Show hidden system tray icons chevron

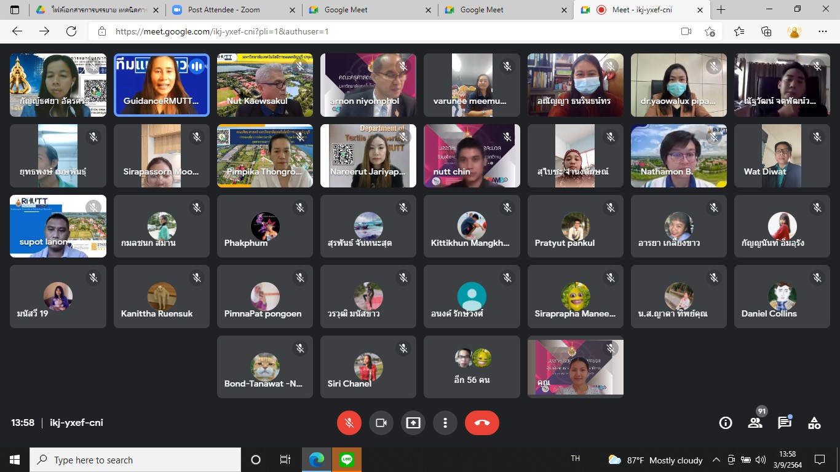pos(716,460)
